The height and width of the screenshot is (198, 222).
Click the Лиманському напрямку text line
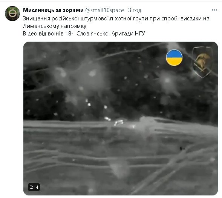(55, 26)
